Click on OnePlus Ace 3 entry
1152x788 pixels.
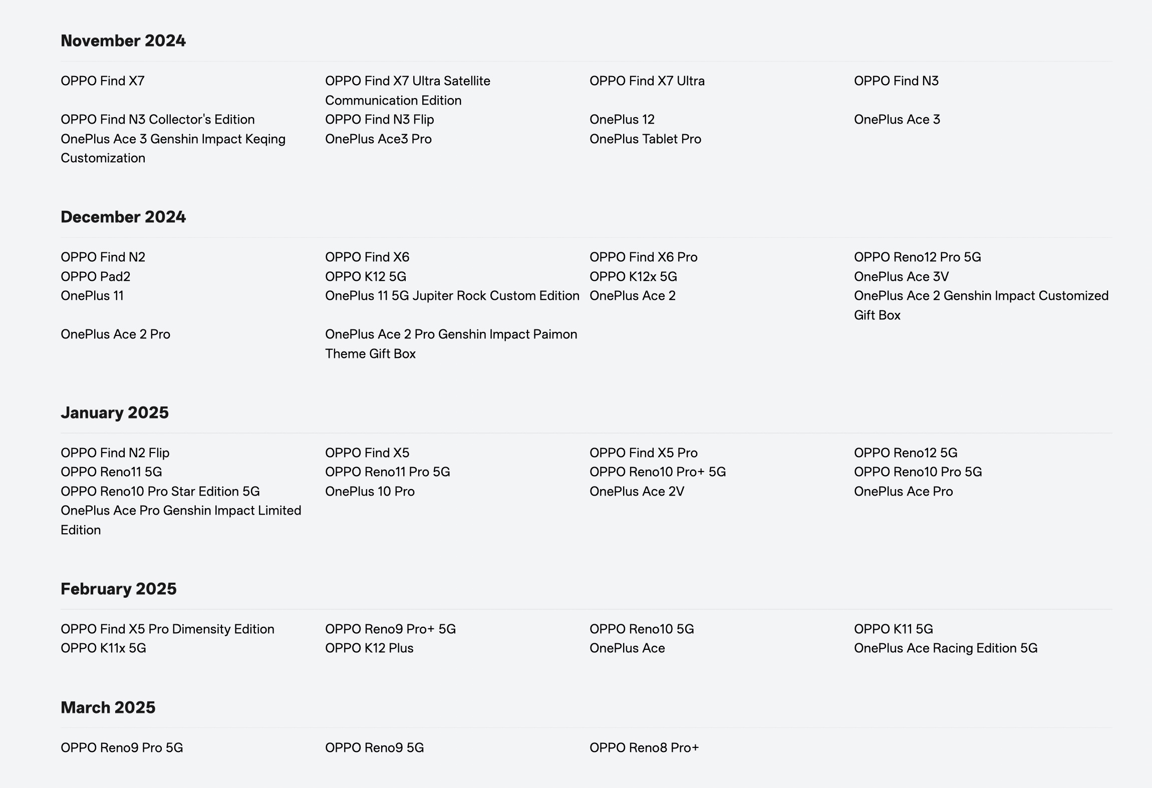click(x=897, y=120)
